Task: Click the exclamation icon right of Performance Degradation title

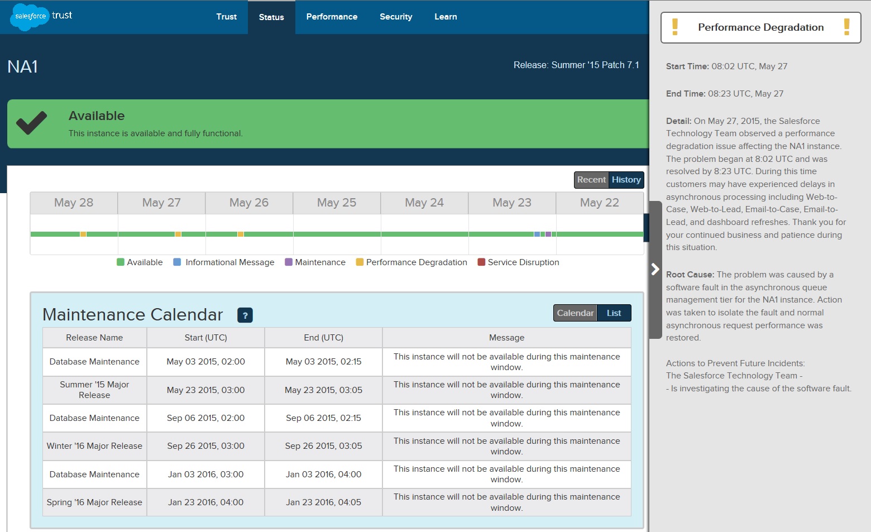Action: click(x=847, y=27)
